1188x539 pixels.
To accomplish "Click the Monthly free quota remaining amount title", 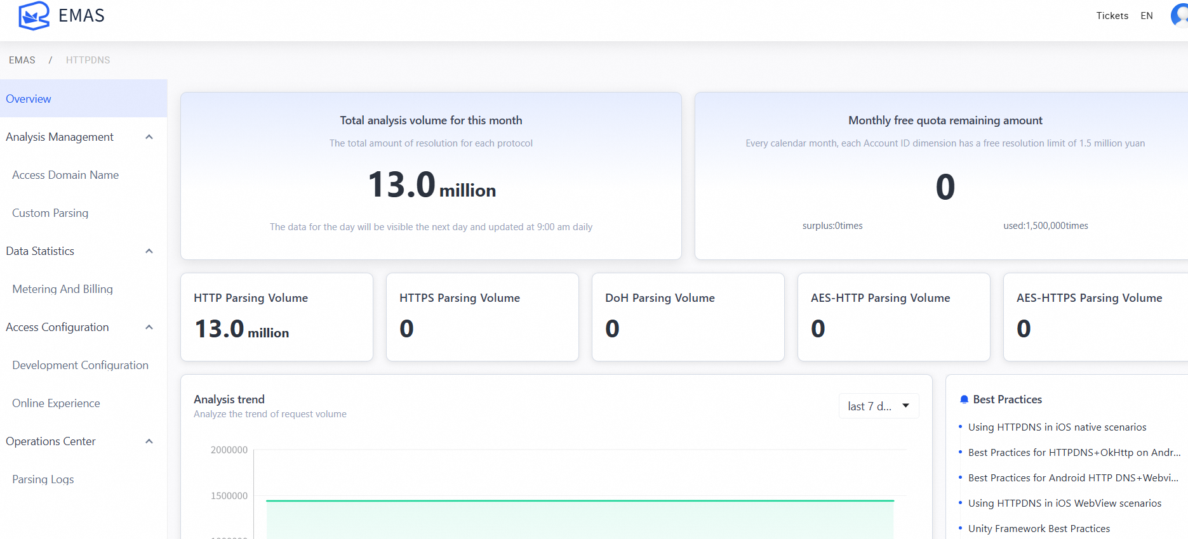I will 945,120.
